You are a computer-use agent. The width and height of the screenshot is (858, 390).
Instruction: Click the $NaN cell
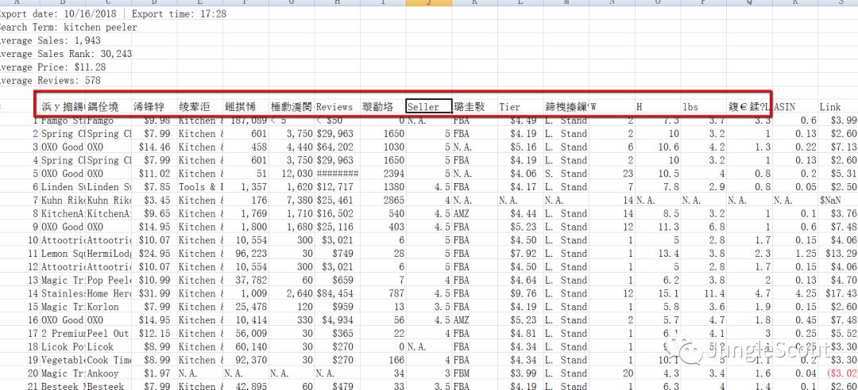(x=837, y=201)
